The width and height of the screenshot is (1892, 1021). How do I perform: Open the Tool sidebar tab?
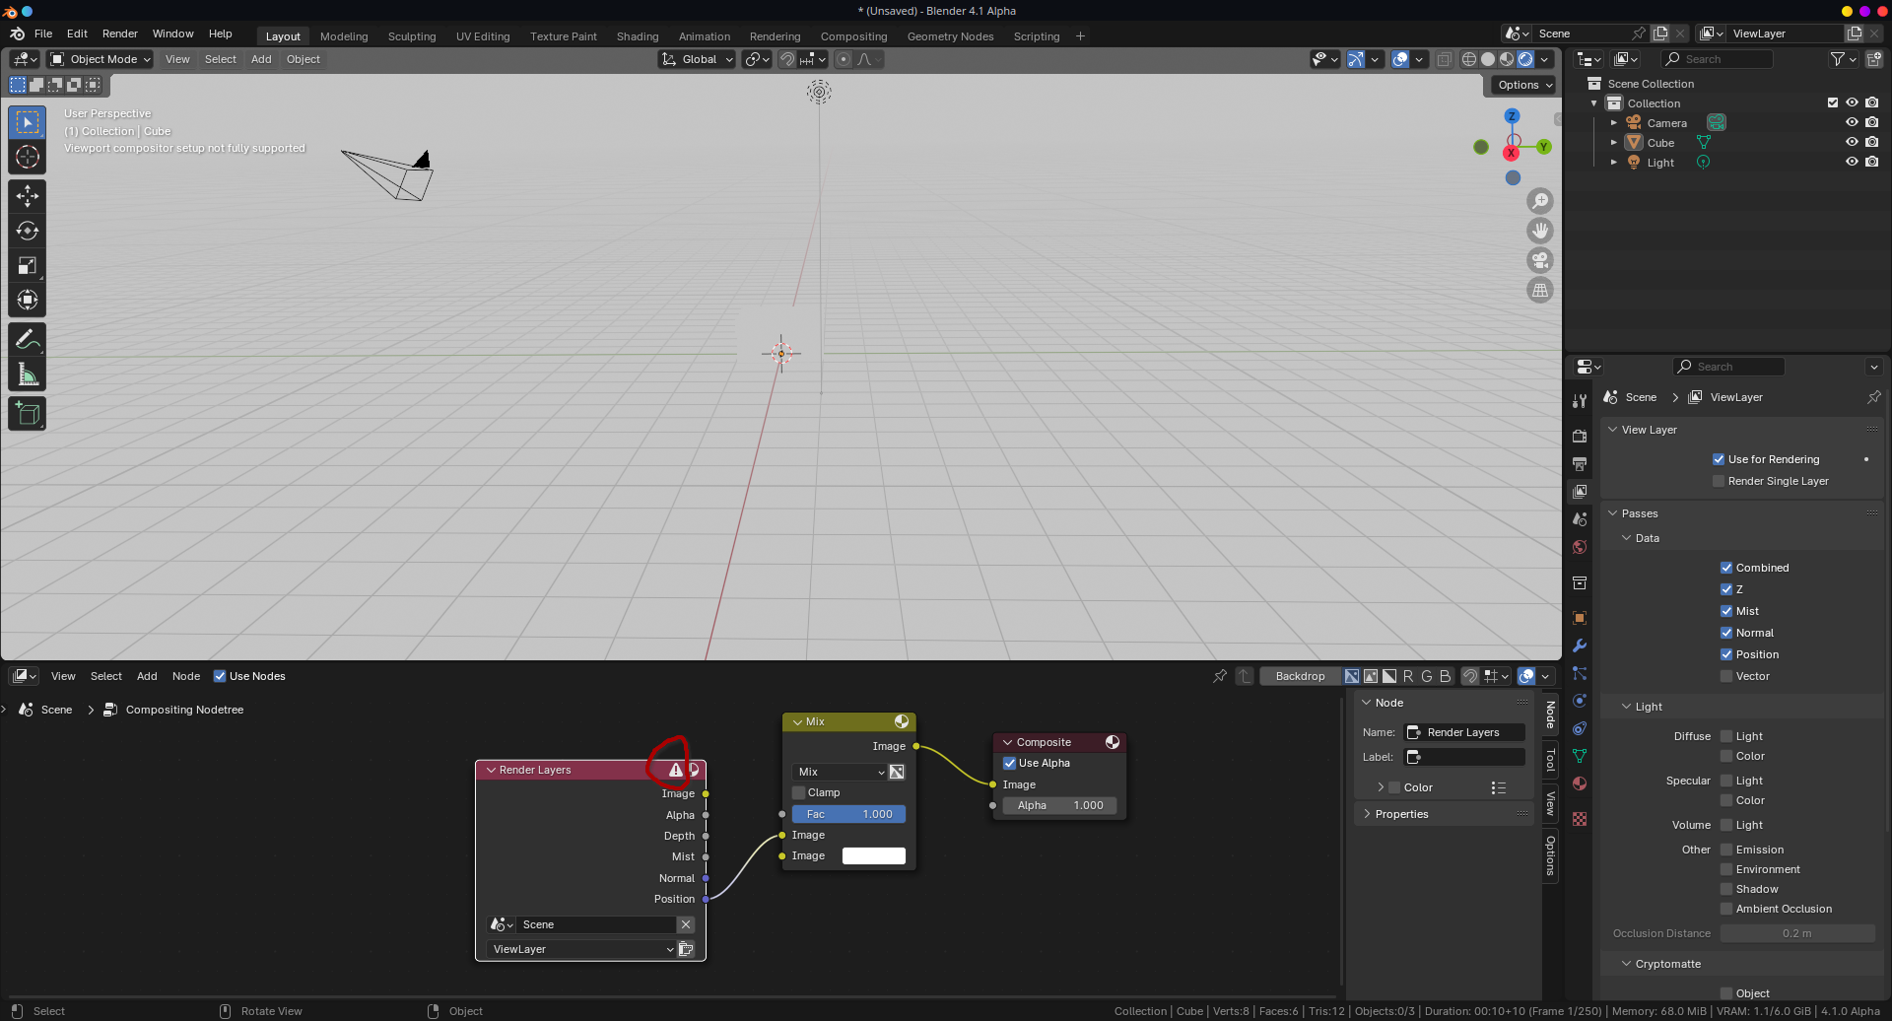[1550, 760]
